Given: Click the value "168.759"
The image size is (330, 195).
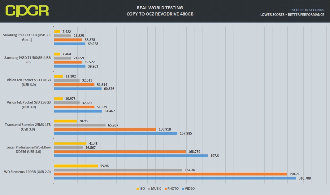Looking at the screenshot, I should pyautogui.click(x=194, y=152).
